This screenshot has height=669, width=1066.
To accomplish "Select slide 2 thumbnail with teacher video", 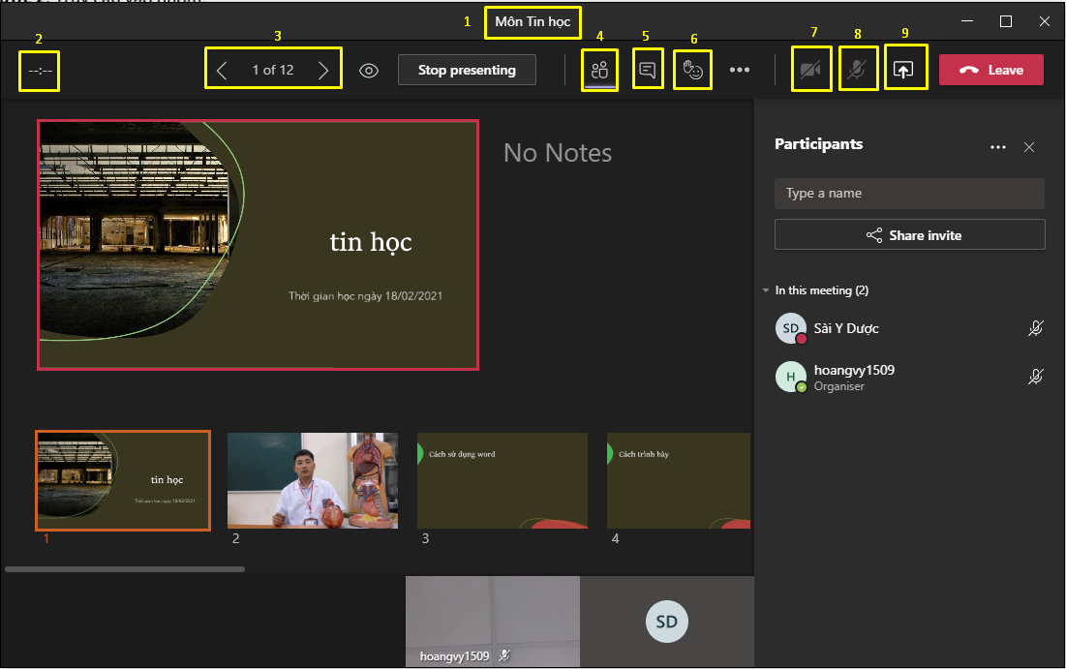I will point(312,480).
